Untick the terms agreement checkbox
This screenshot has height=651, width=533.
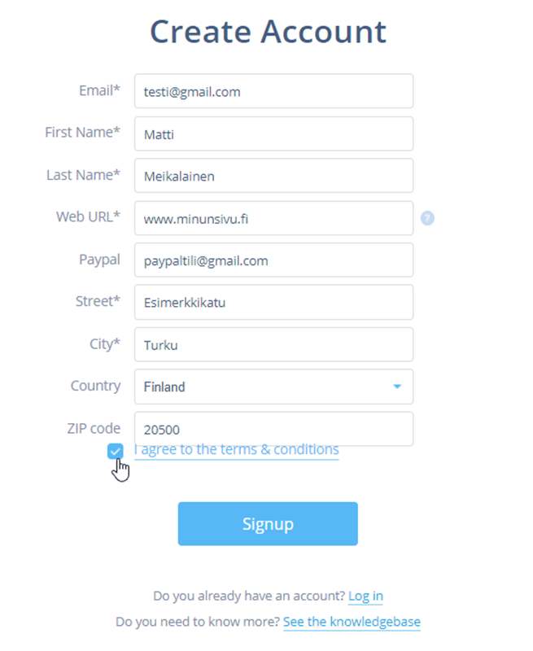pyautogui.click(x=116, y=452)
